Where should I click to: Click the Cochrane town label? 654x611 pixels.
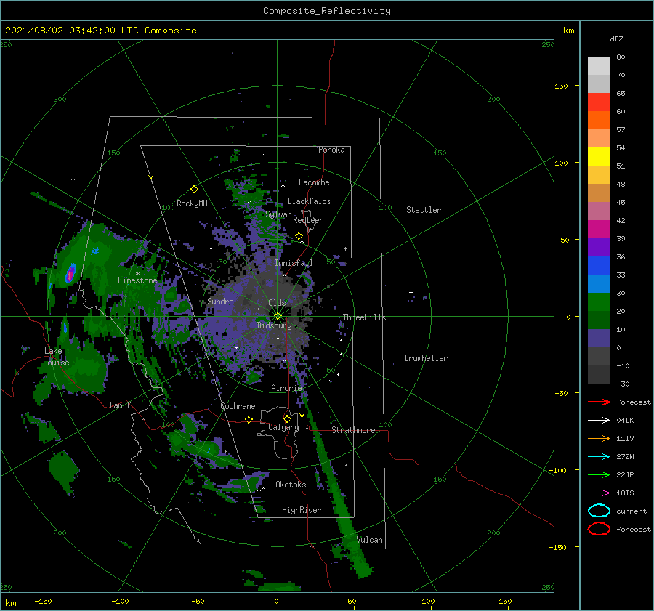pyautogui.click(x=238, y=406)
